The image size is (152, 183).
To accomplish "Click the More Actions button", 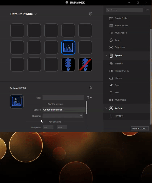I will (x=140, y=128).
